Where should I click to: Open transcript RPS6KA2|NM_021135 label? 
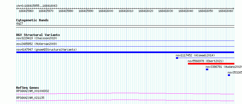click(30, 98)
